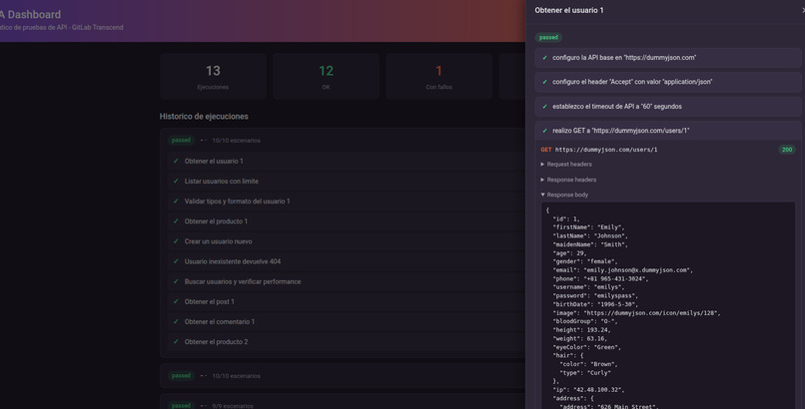This screenshot has width=805, height=409.
Task: Click the step 'realizo GET a' users/1
Action: click(x=668, y=131)
